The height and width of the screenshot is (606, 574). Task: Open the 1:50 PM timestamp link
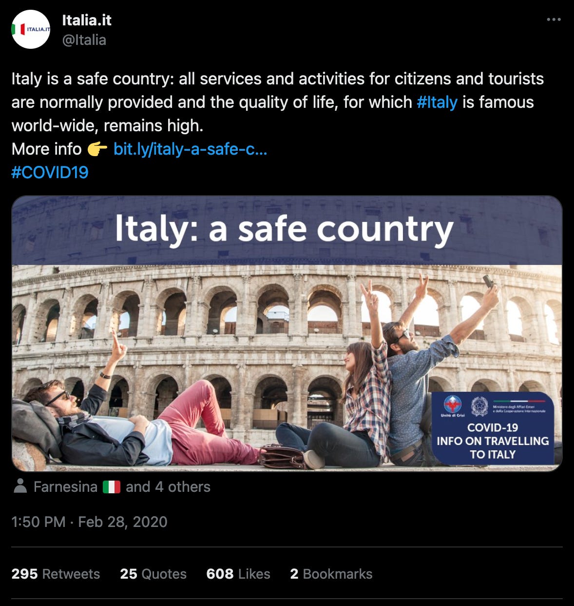coord(89,522)
